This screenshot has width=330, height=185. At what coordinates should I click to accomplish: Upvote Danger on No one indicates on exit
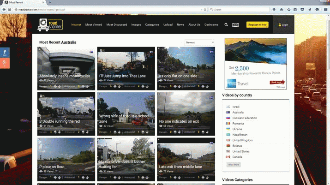pyautogui.click(x=175, y=132)
